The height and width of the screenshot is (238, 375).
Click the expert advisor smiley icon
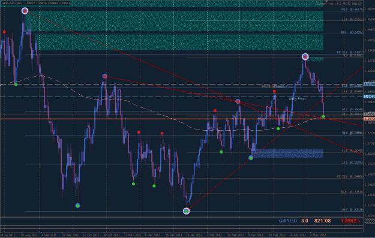(x=360, y=4)
